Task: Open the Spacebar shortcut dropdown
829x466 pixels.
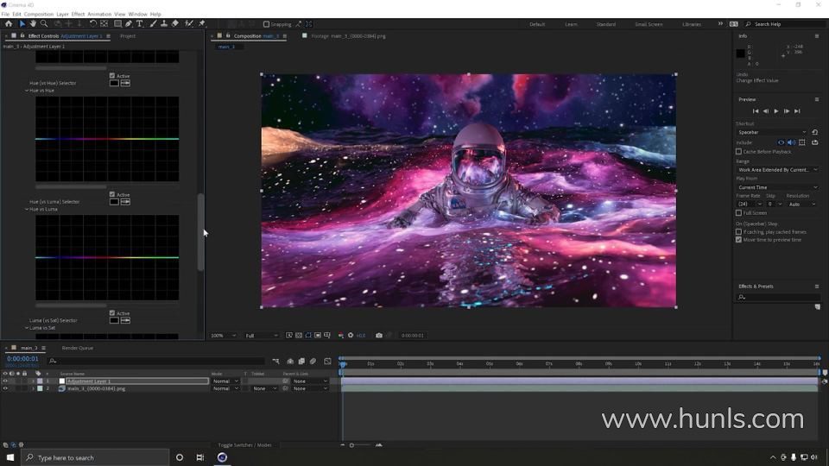Action: tap(772, 132)
